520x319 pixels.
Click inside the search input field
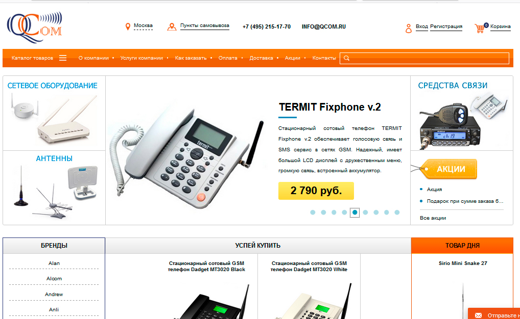pos(424,58)
